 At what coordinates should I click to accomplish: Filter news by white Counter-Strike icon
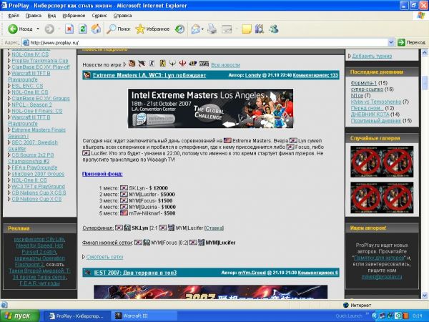click(x=152, y=64)
